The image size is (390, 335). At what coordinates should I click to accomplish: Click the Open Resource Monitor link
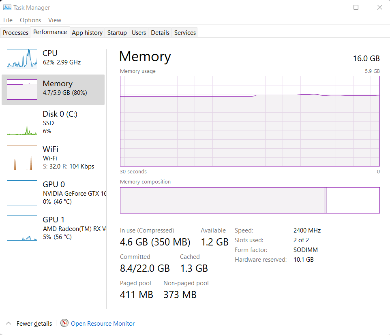(x=103, y=323)
